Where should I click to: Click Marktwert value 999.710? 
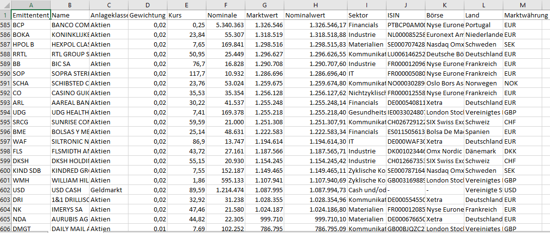pos(265,219)
